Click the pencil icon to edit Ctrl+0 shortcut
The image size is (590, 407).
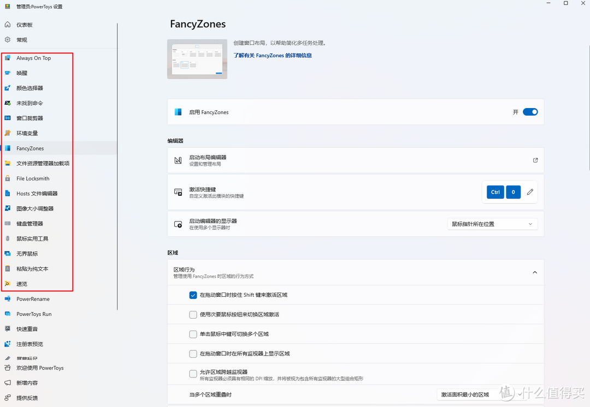coord(530,192)
